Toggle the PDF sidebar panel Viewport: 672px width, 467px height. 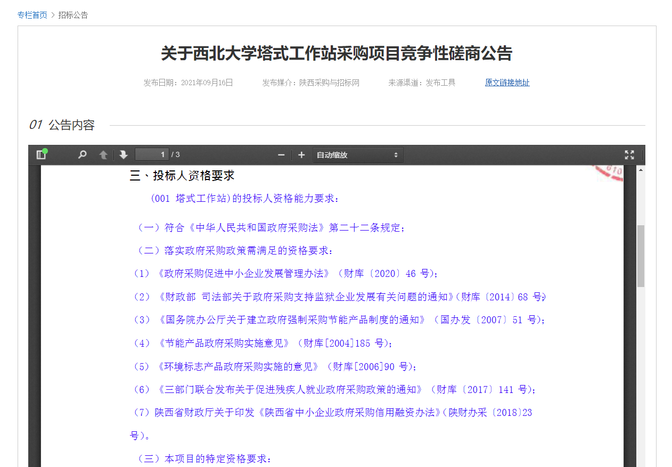pyautogui.click(x=42, y=155)
